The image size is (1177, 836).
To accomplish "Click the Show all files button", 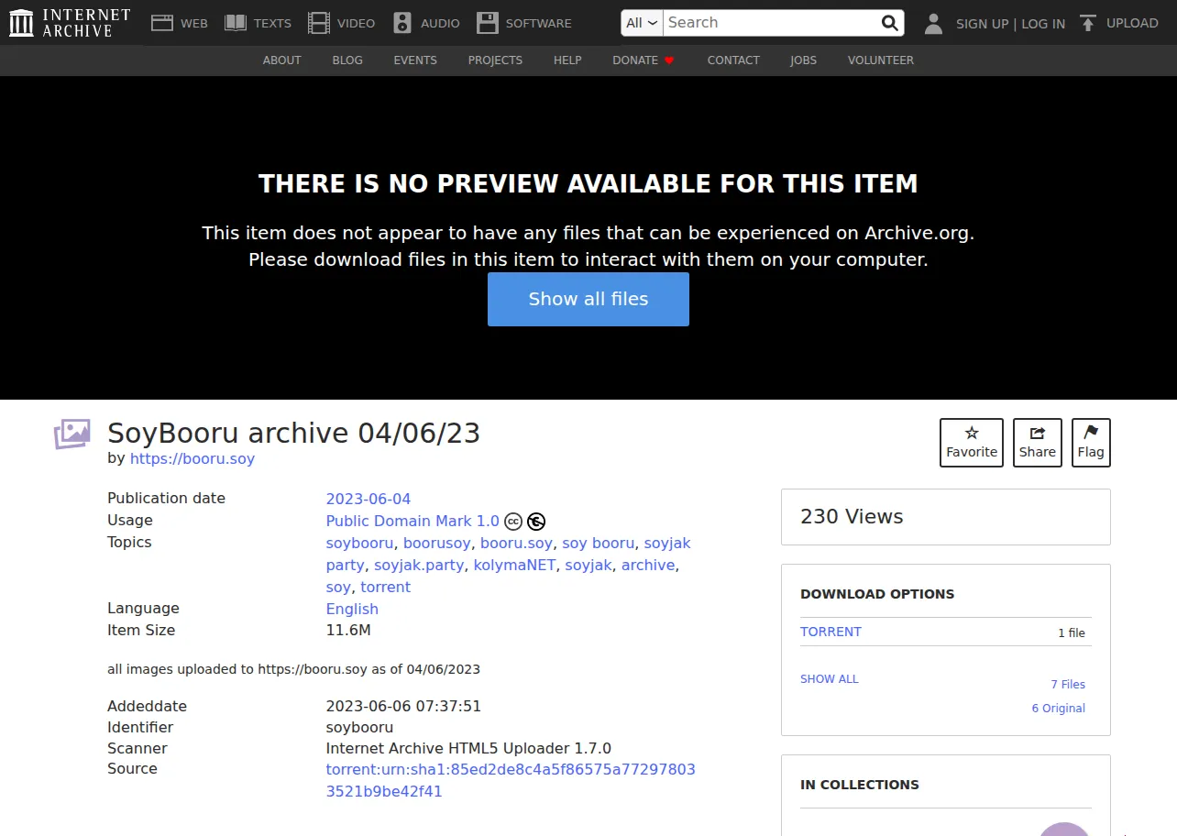I will coord(588,299).
